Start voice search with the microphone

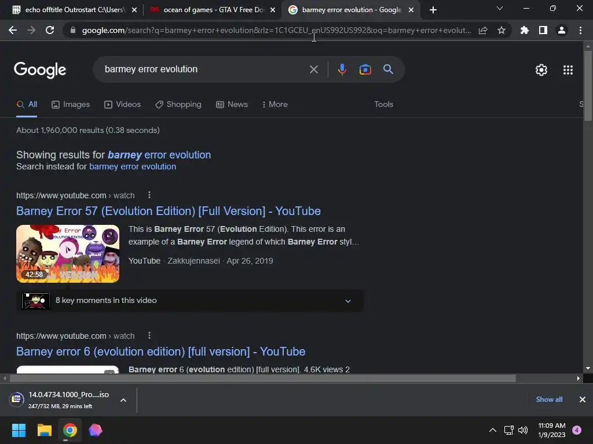(342, 69)
